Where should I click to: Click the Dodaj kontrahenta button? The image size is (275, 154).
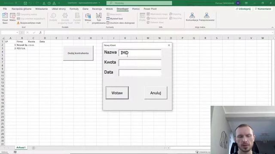coord(78,53)
